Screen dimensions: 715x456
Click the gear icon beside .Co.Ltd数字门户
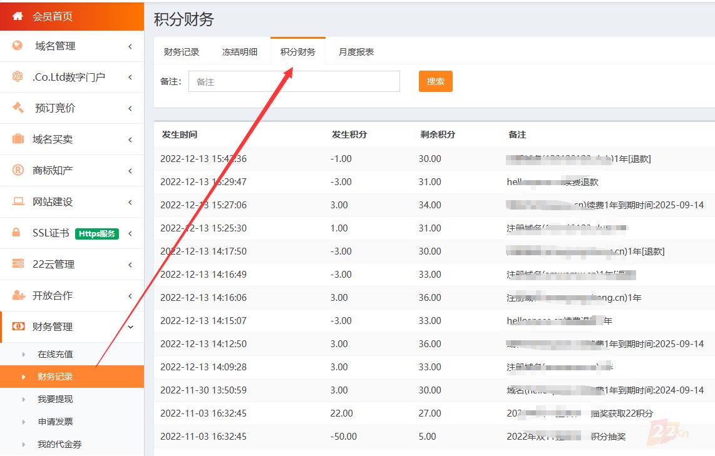[18, 77]
